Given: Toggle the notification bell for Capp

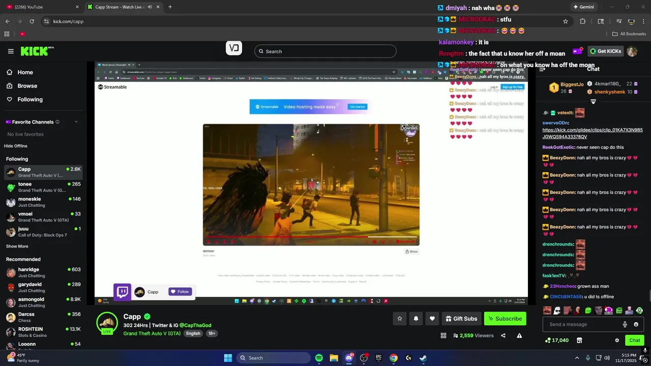Looking at the screenshot, I should tap(416, 319).
